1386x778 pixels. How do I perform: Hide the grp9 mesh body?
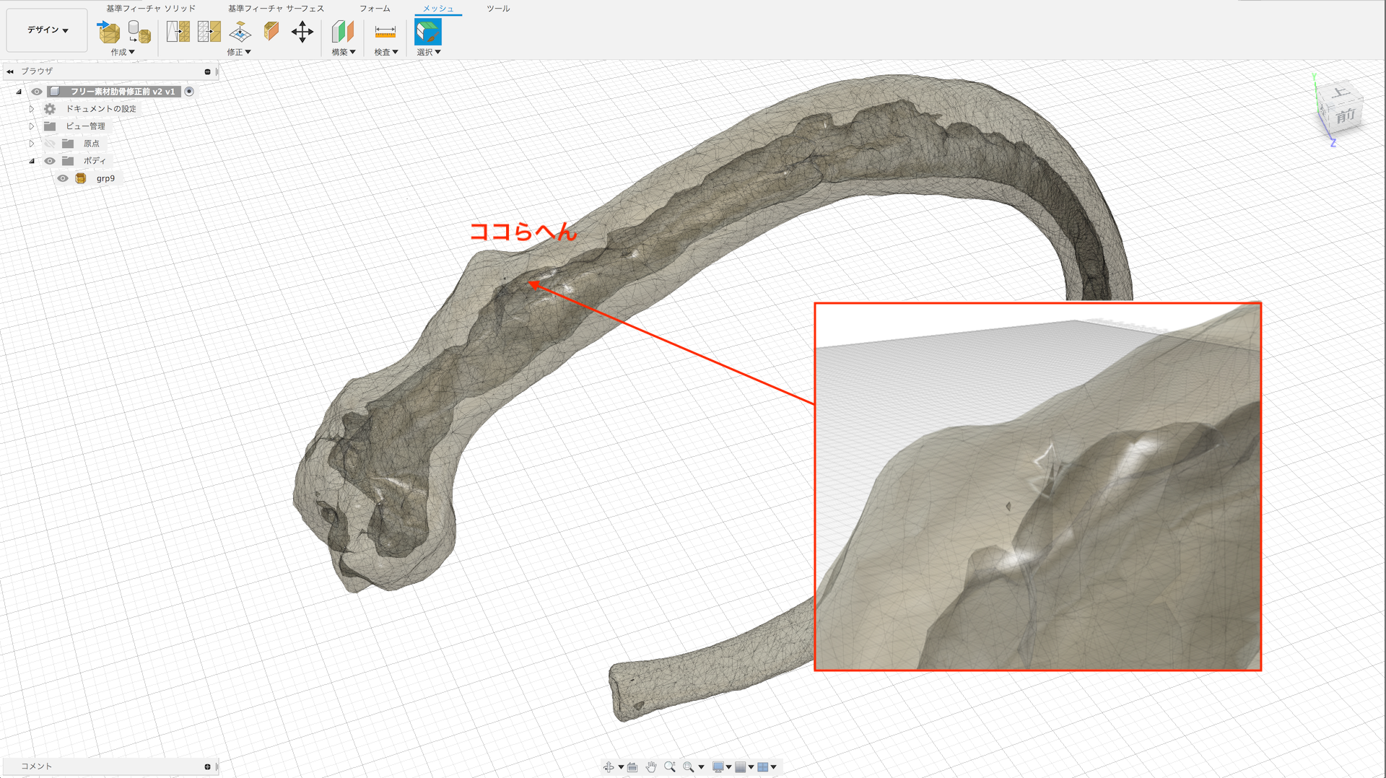[x=64, y=178]
